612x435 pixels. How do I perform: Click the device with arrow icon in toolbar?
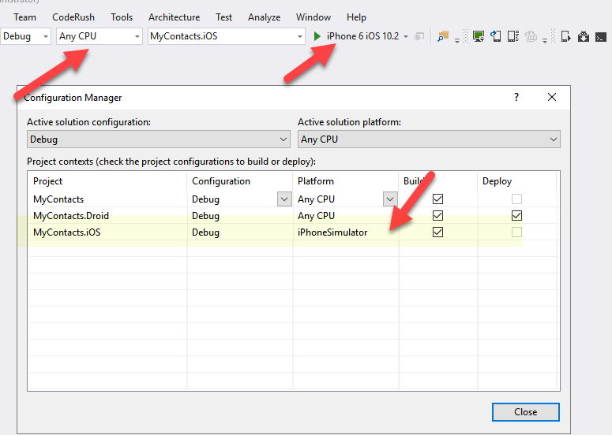point(565,36)
